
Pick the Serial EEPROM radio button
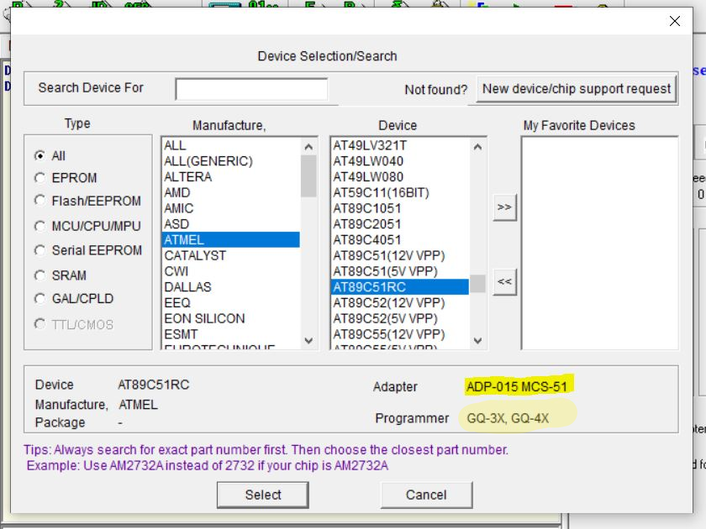40,250
